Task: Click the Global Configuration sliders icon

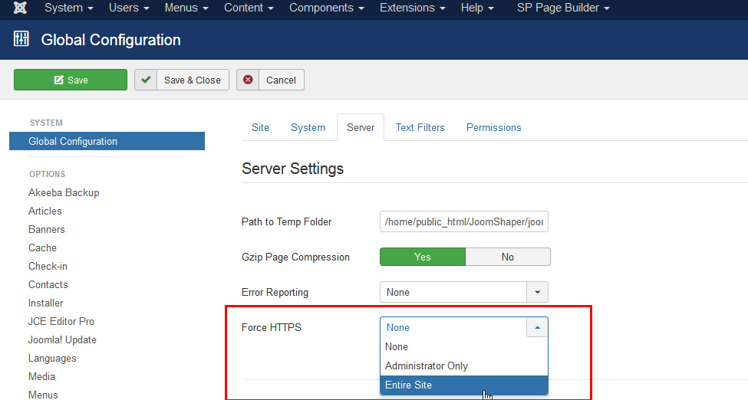Action: [21, 39]
